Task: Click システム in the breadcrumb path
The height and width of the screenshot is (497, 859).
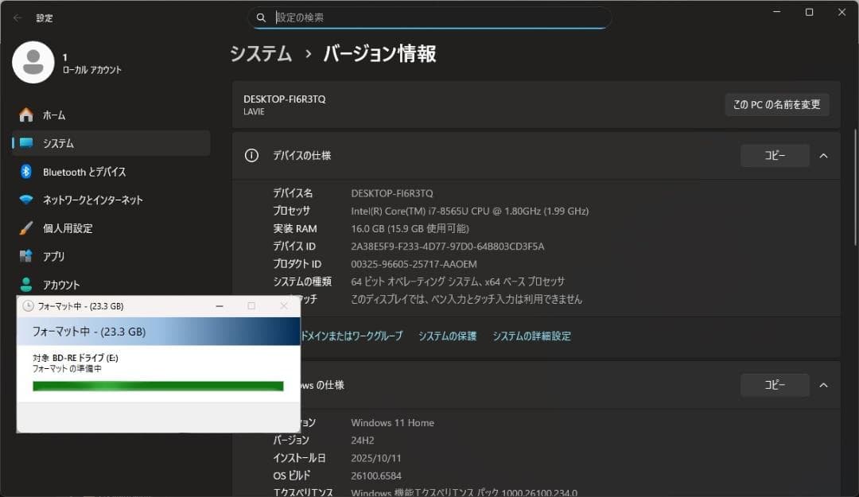Action: (261, 54)
